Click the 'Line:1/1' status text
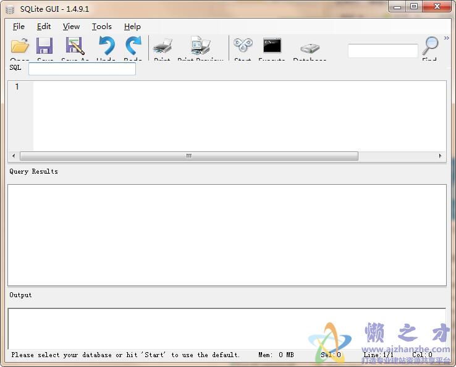The image size is (456, 367). click(x=378, y=355)
